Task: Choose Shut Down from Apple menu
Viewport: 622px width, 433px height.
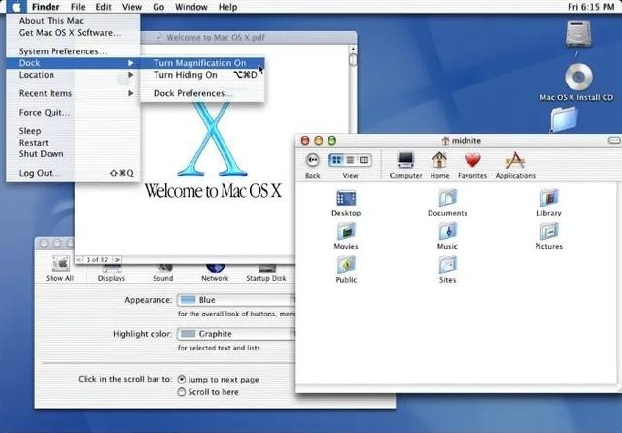Action: click(x=73, y=154)
